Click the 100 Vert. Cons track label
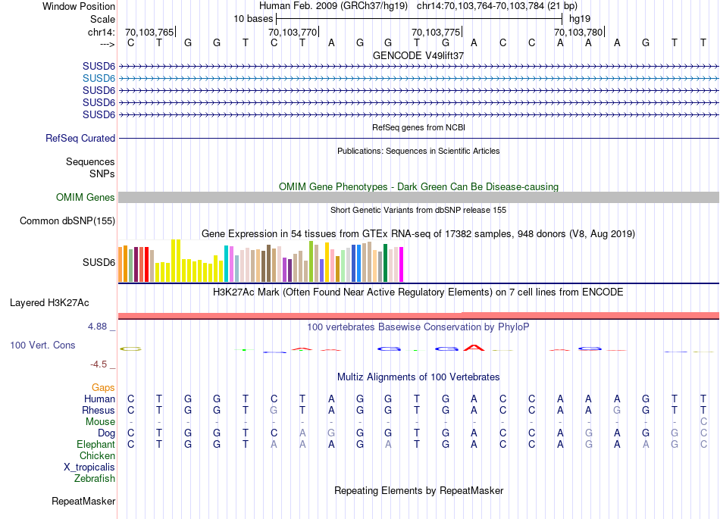This screenshot has height=519, width=720. (42, 345)
